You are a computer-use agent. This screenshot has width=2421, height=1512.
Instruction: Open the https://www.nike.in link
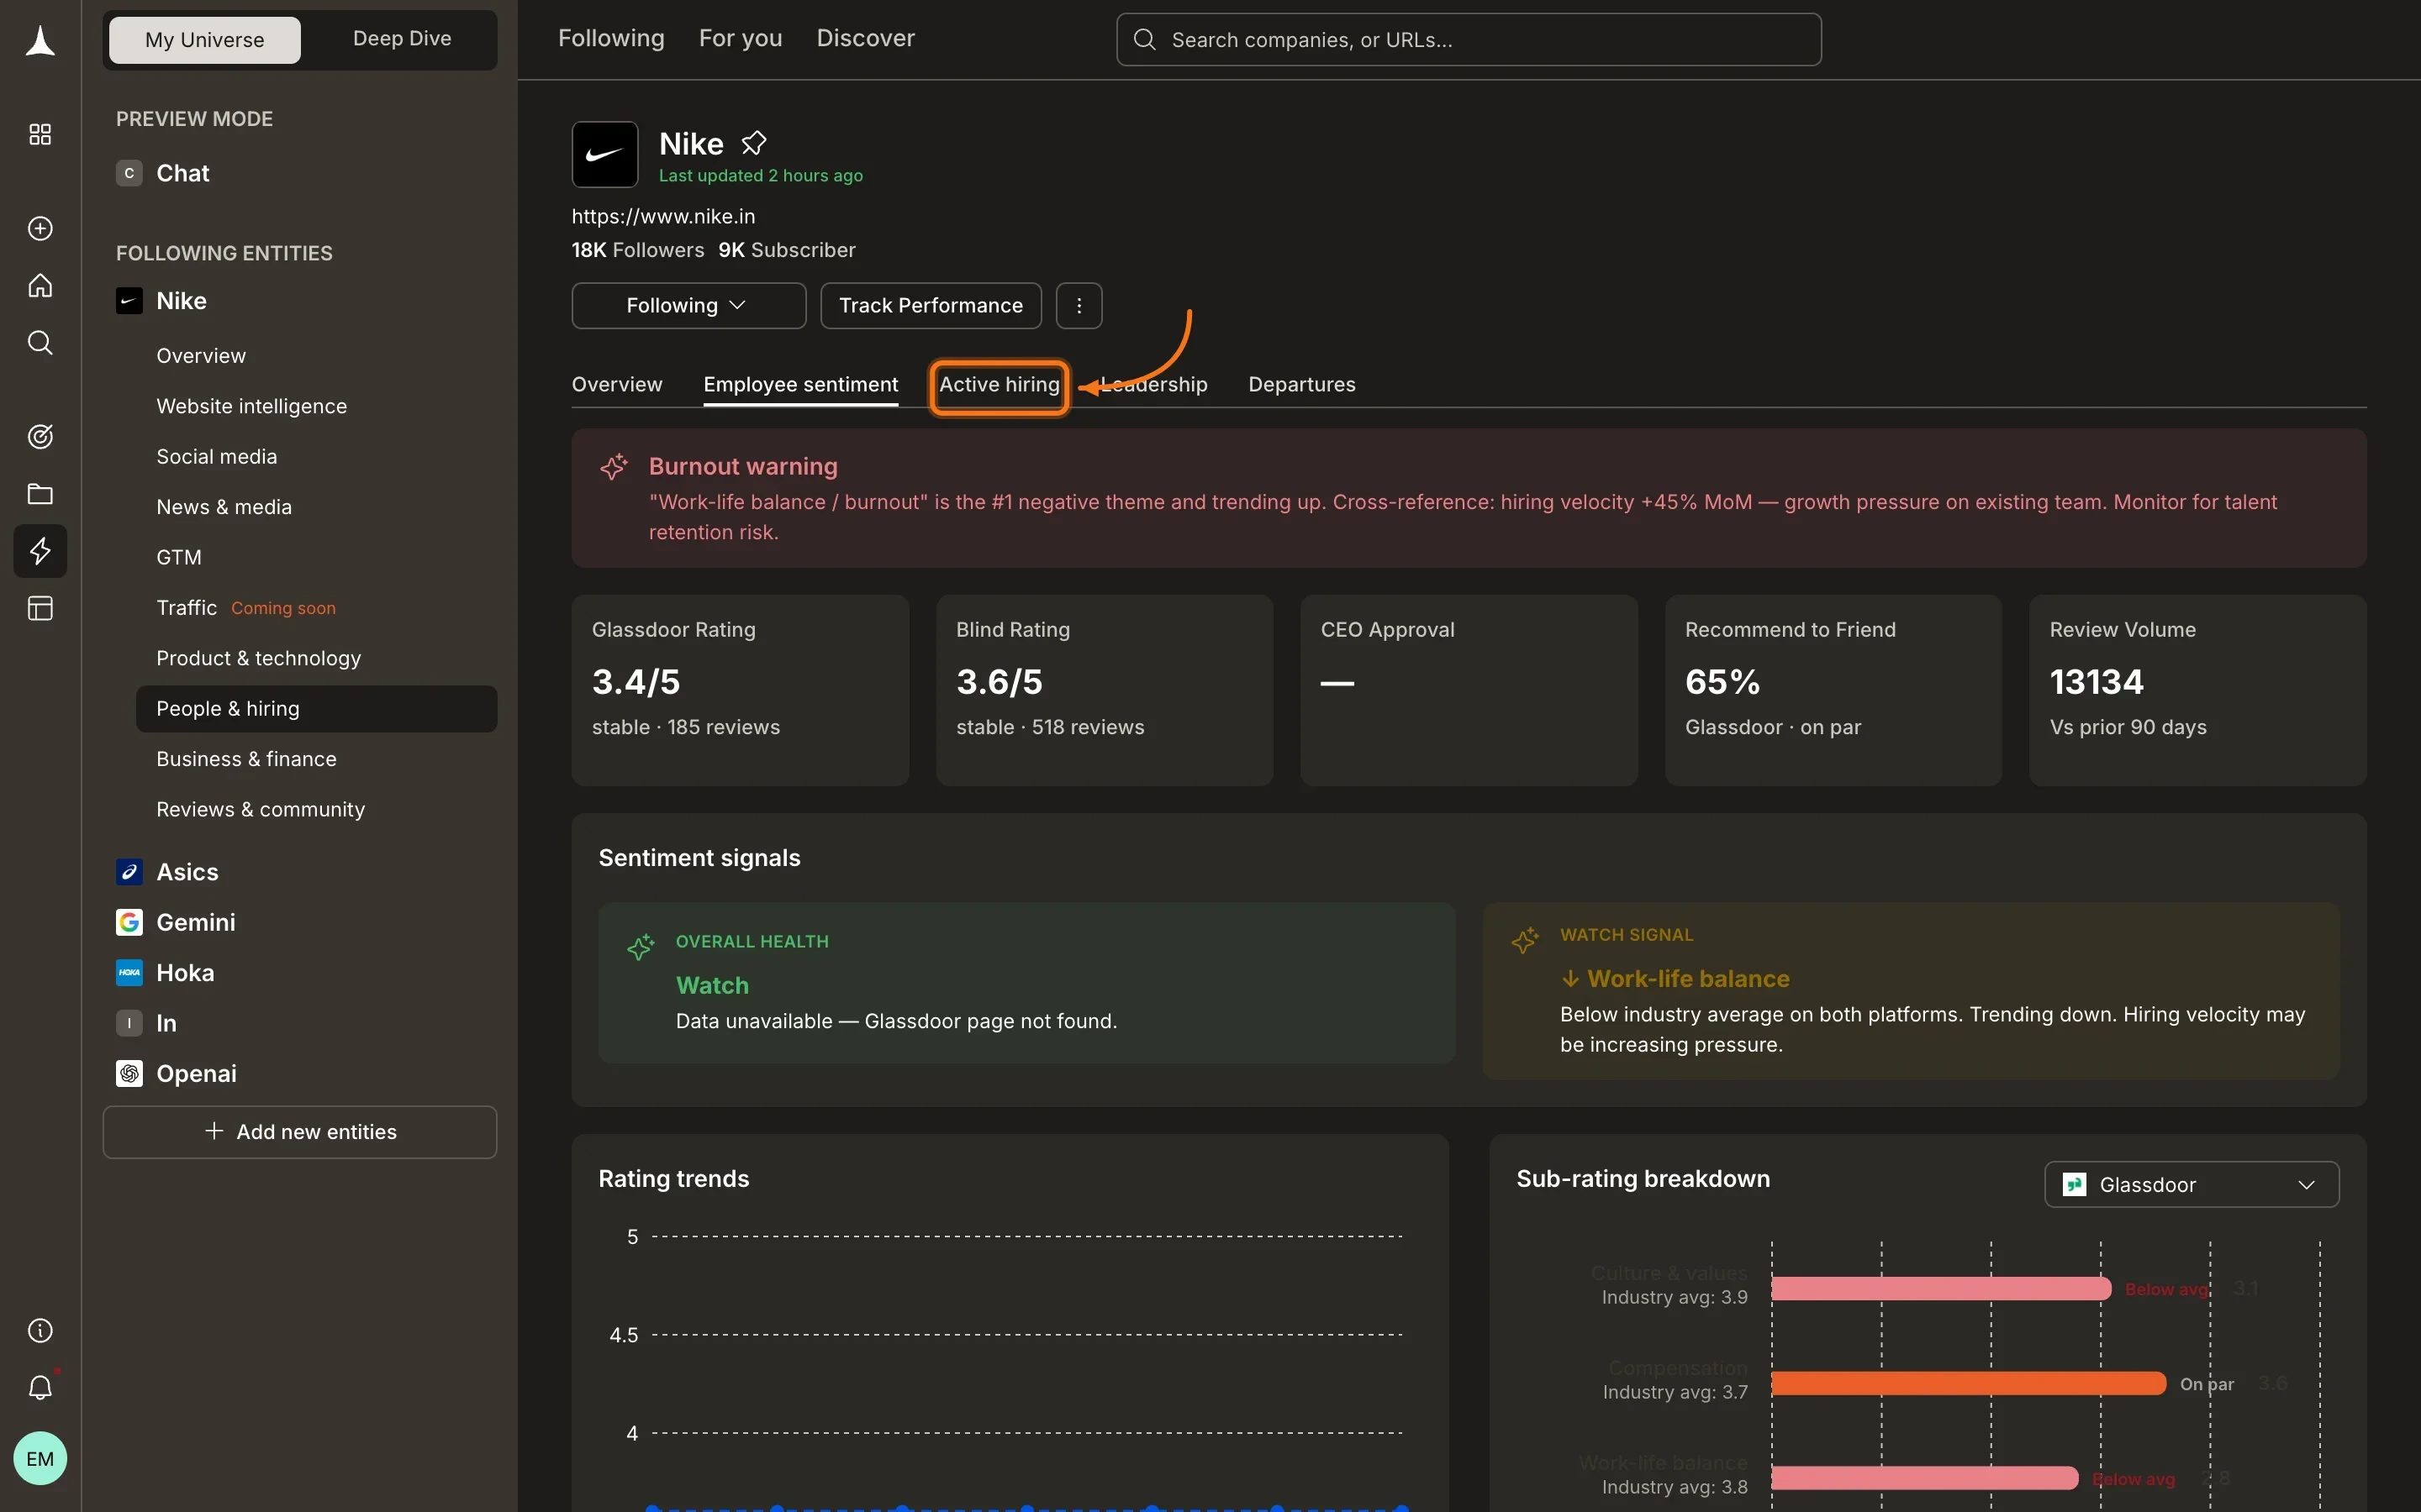[663, 216]
